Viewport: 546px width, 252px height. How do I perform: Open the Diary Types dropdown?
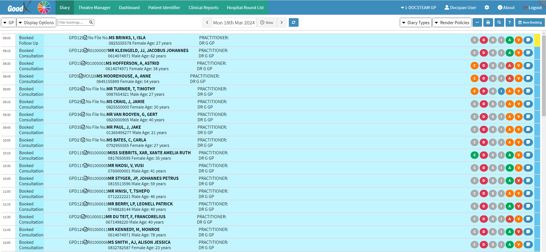(416, 22)
